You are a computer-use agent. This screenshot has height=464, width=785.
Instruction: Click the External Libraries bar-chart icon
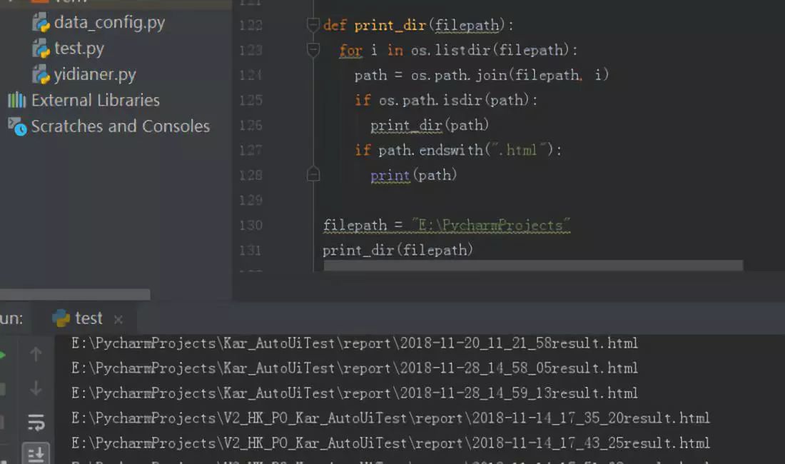(16, 100)
